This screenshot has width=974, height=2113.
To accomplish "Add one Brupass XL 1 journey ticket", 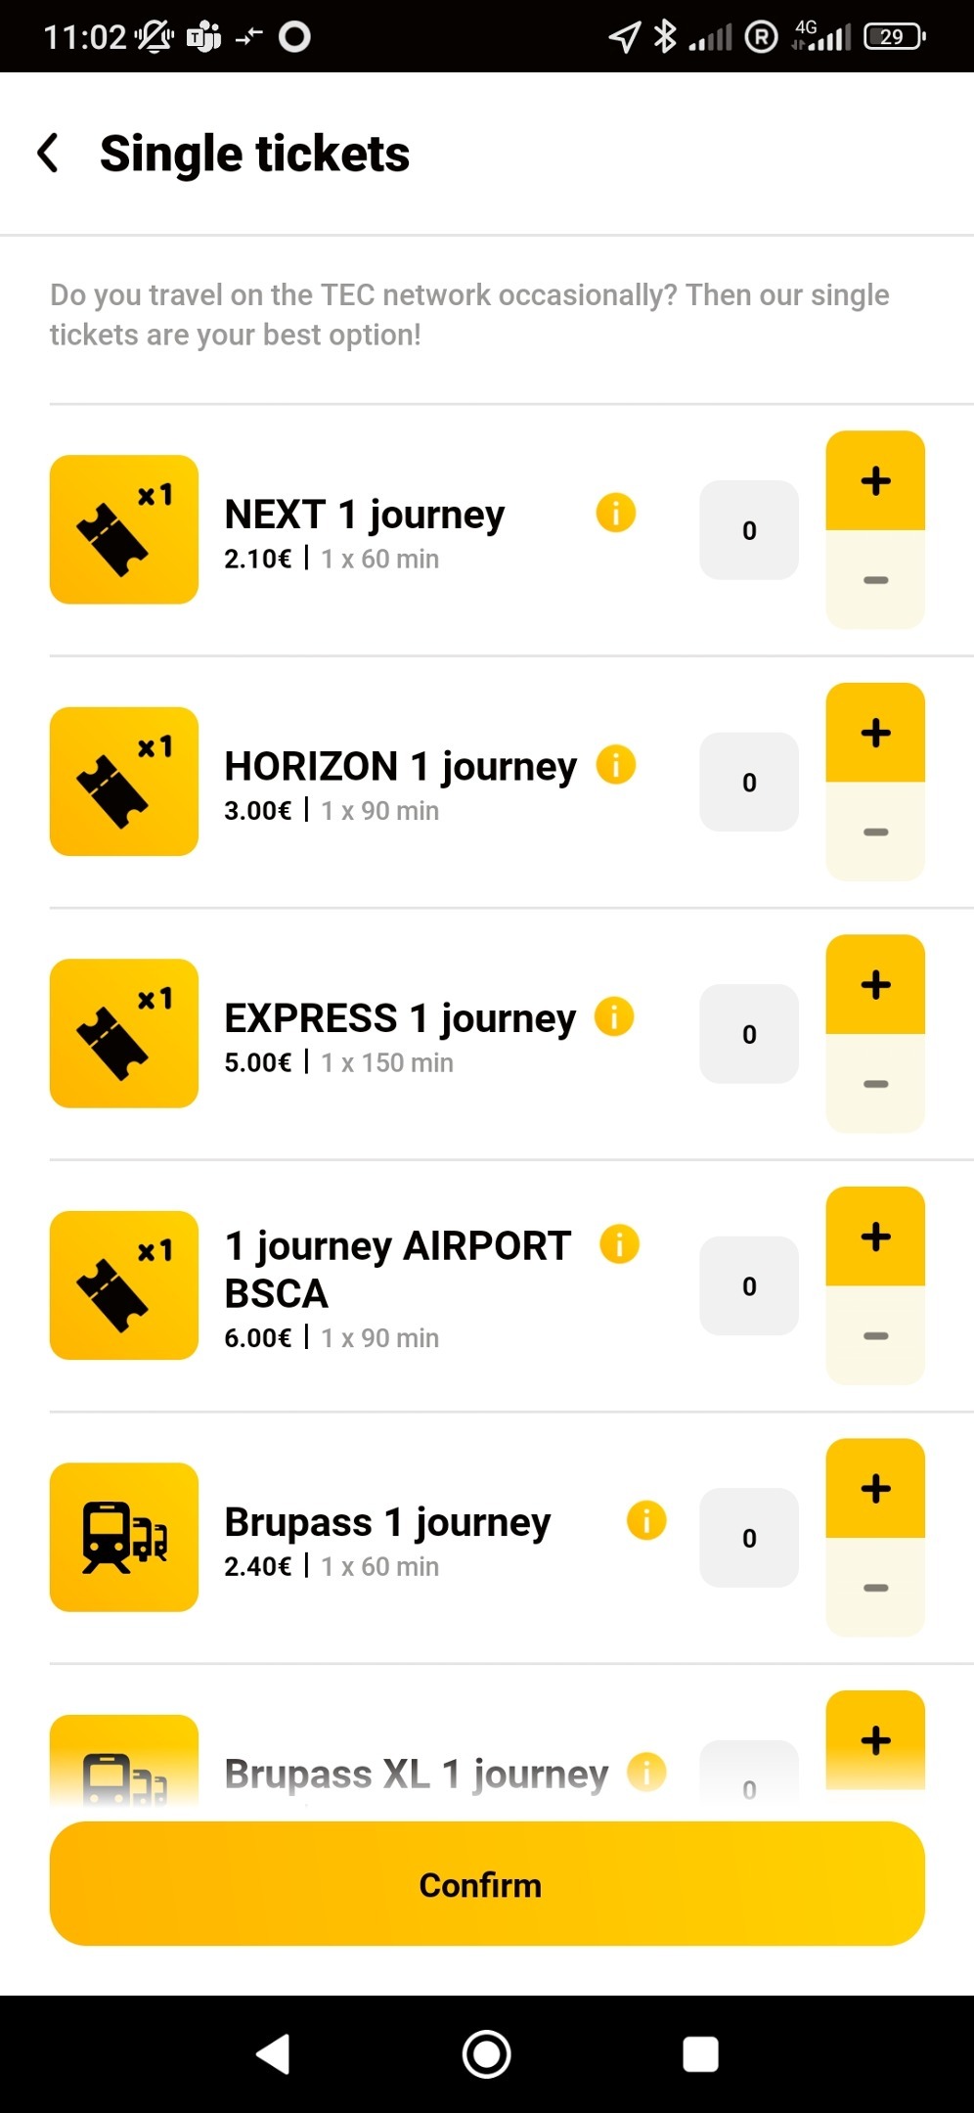I will coord(875,1740).
